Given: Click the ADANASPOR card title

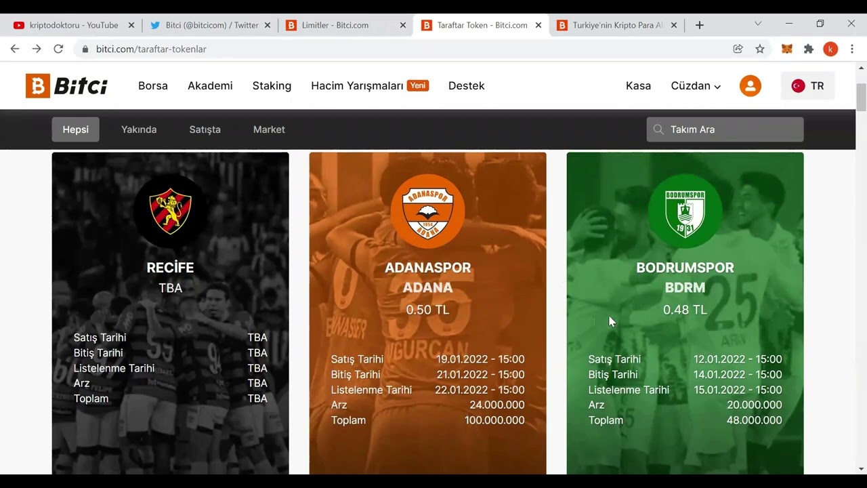Looking at the screenshot, I should coord(427,268).
